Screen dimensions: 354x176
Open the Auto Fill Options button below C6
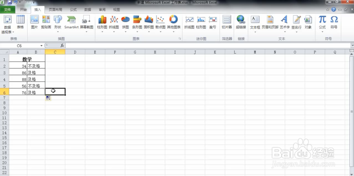pos(48,98)
